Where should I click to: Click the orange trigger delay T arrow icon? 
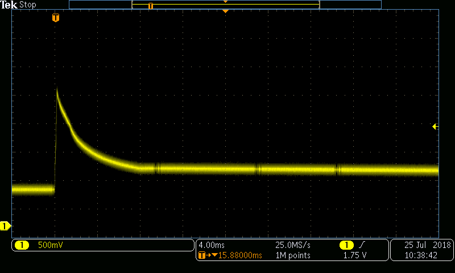click(204, 255)
